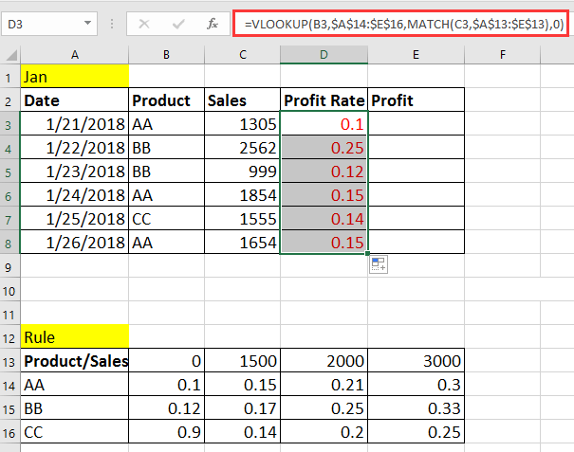Expand the Name Box dropdown arrow

87,24
